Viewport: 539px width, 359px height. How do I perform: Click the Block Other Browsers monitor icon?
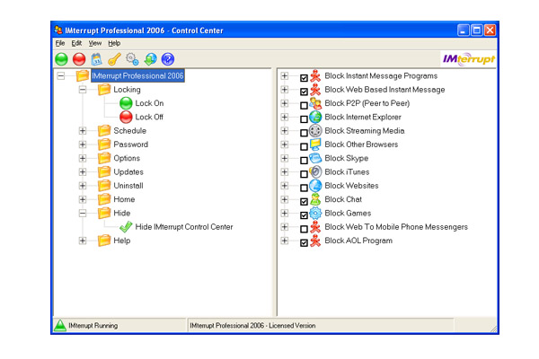coord(315,144)
